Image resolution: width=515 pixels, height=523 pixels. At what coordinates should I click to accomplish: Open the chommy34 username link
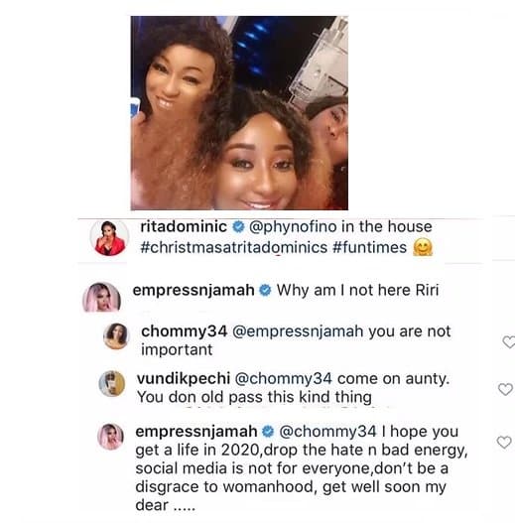[185, 331]
